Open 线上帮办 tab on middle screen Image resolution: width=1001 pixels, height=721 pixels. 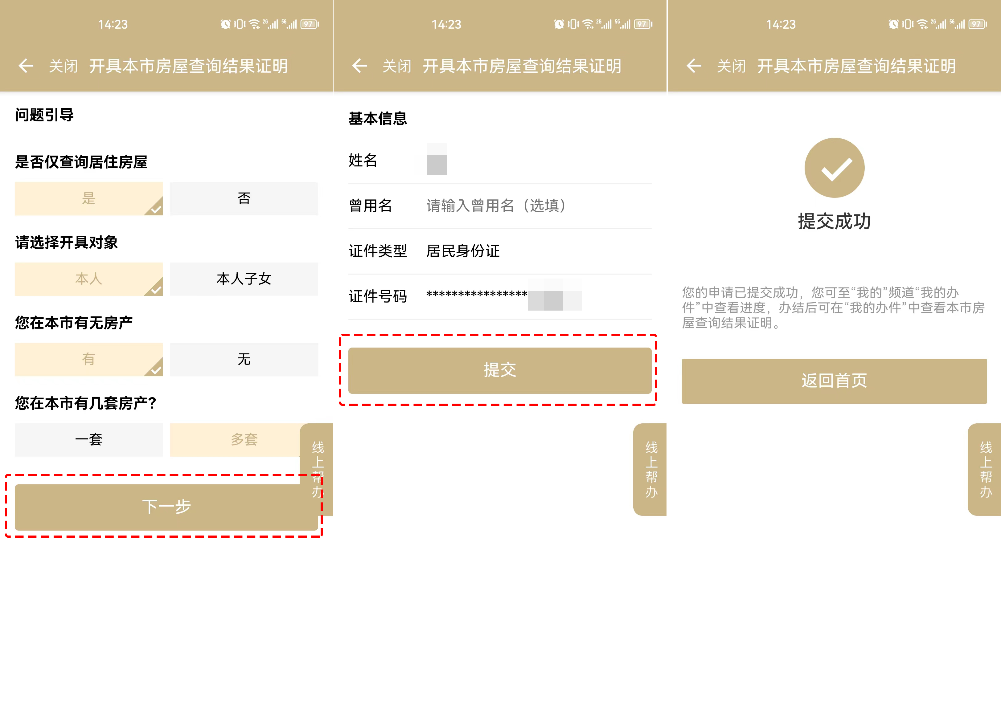coord(650,469)
